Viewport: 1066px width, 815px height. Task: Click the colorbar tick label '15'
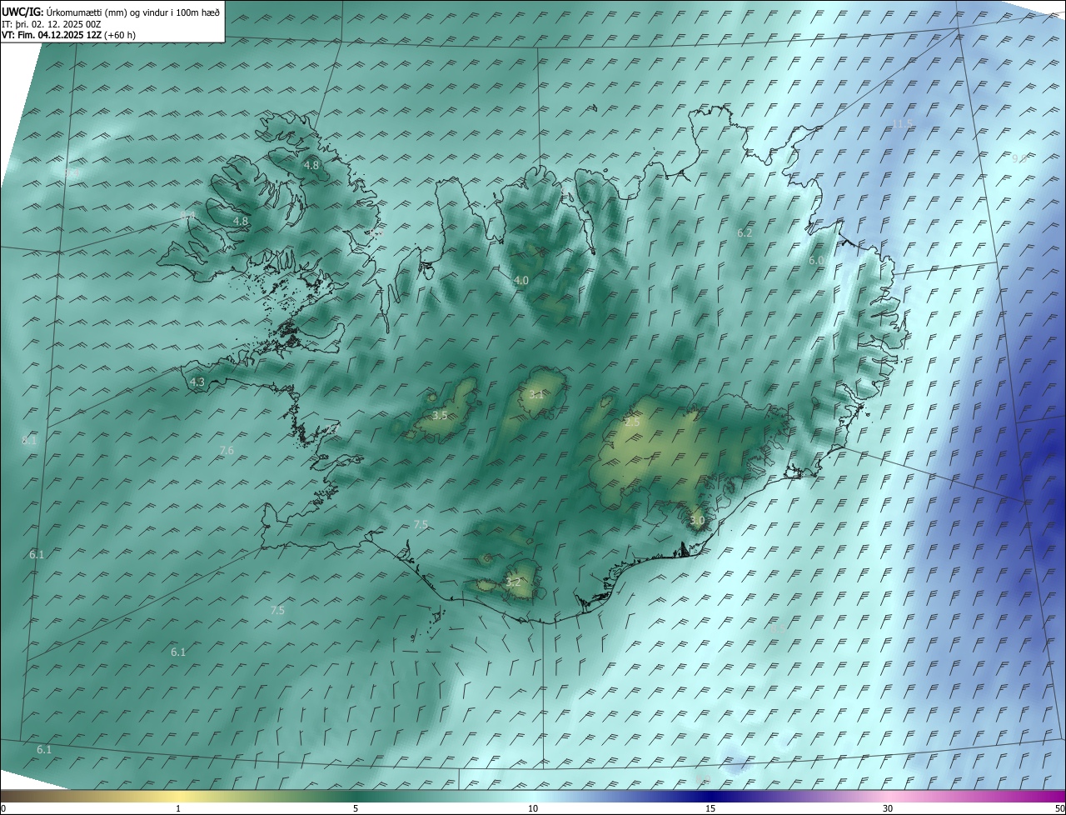tap(710, 808)
